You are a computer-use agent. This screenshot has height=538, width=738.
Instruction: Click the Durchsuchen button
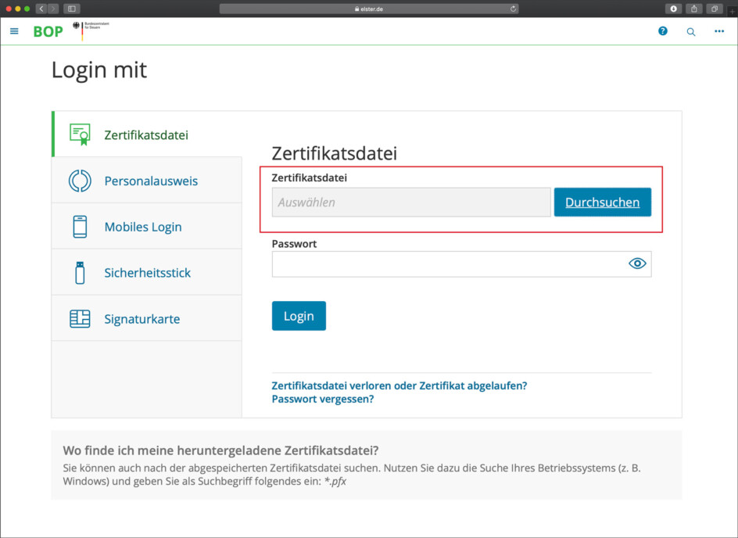coord(602,202)
